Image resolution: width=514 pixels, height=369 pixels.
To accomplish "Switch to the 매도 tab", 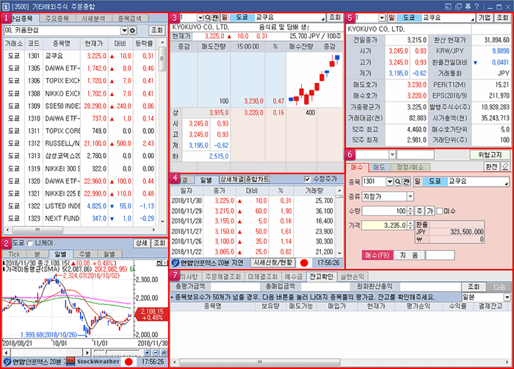I will pos(380,167).
